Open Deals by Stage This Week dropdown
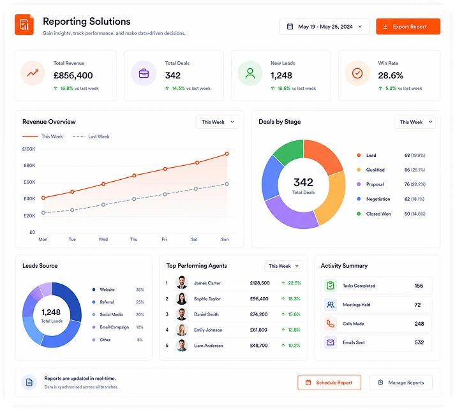The image size is (455, 410). tap(415, 122)
